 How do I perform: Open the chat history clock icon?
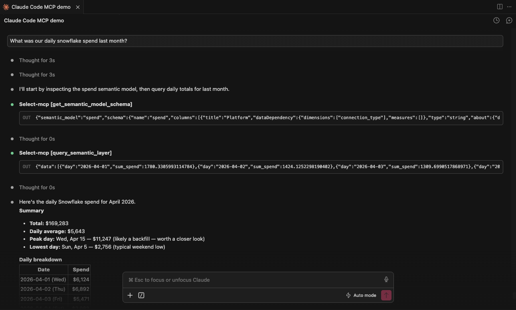pos(496,20)
